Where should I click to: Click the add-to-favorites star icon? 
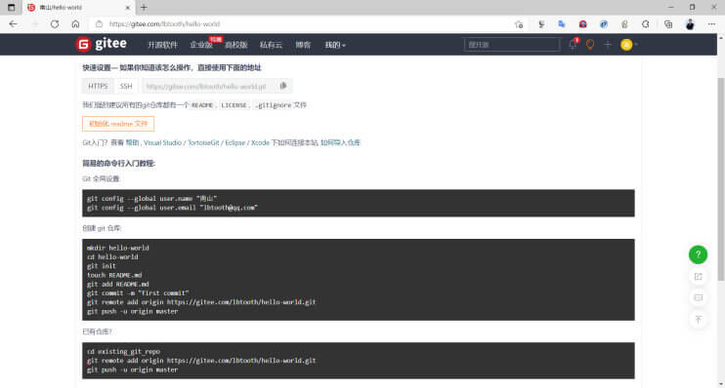click(x=519, y=24)
